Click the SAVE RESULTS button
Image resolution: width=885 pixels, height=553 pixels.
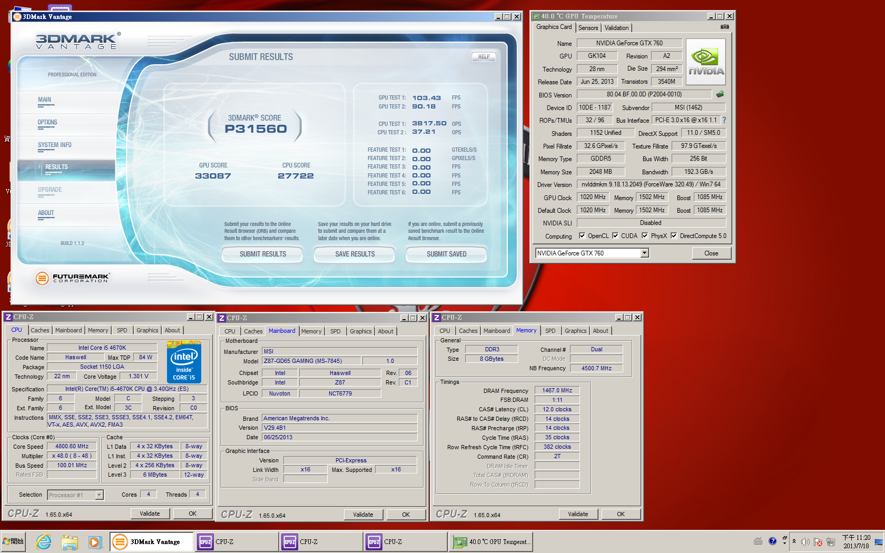(x=355, y=254)
